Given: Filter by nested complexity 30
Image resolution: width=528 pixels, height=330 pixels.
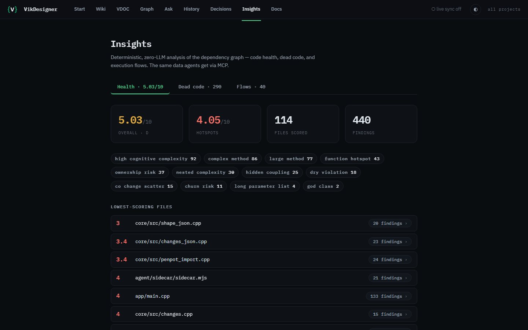Looking at the screenshot, I should pos(205,172).
